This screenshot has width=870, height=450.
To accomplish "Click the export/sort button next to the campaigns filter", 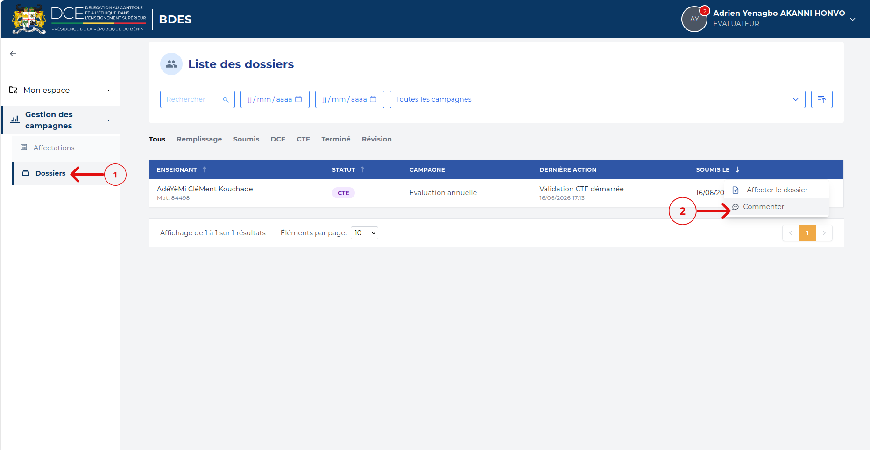I will (x=822, y=99).
